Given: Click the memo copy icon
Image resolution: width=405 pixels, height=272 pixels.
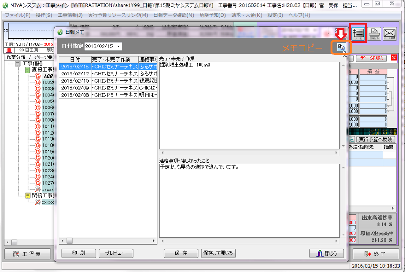Looking at the screenshot, I should click(341, 47).
